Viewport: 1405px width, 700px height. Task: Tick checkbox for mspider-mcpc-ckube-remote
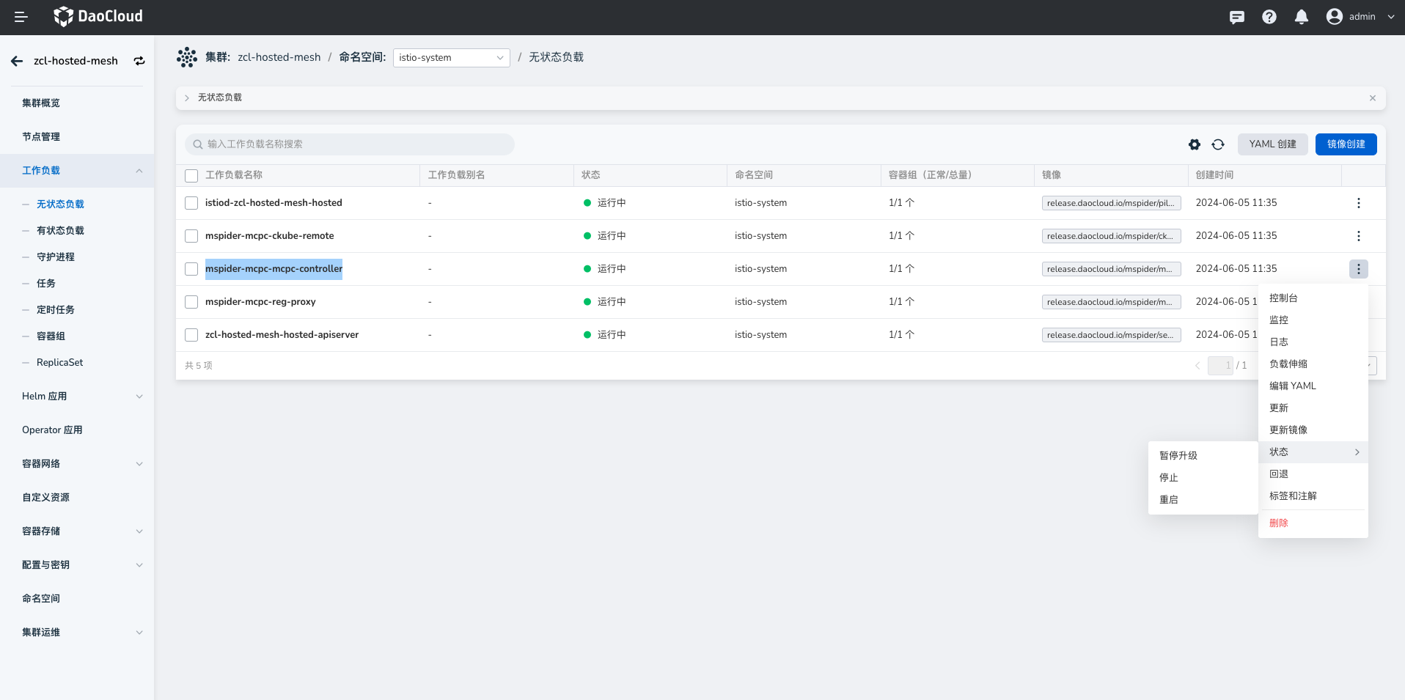[191, 236]
